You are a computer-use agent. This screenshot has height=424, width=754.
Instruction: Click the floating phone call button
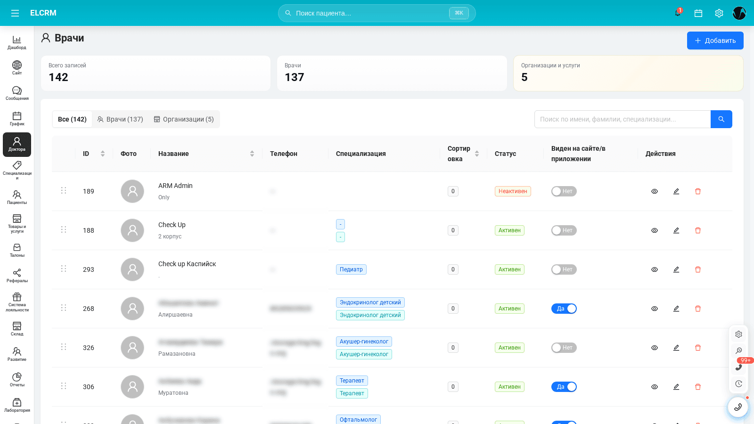738,407
